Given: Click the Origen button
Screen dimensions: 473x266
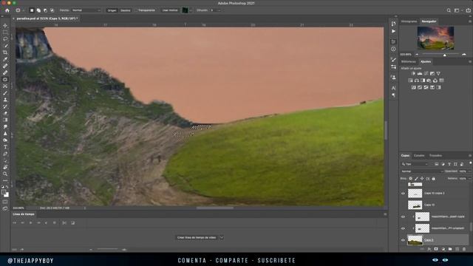Looking at the screenshot, I should pos(112,10).
